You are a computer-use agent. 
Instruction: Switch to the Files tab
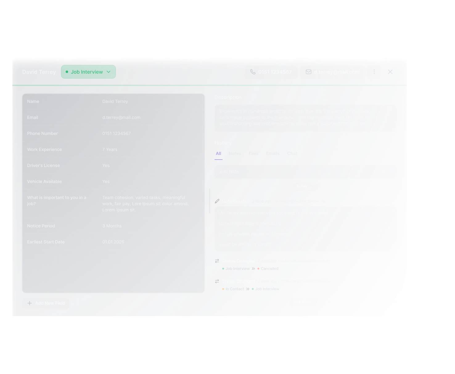pos(254,153)
